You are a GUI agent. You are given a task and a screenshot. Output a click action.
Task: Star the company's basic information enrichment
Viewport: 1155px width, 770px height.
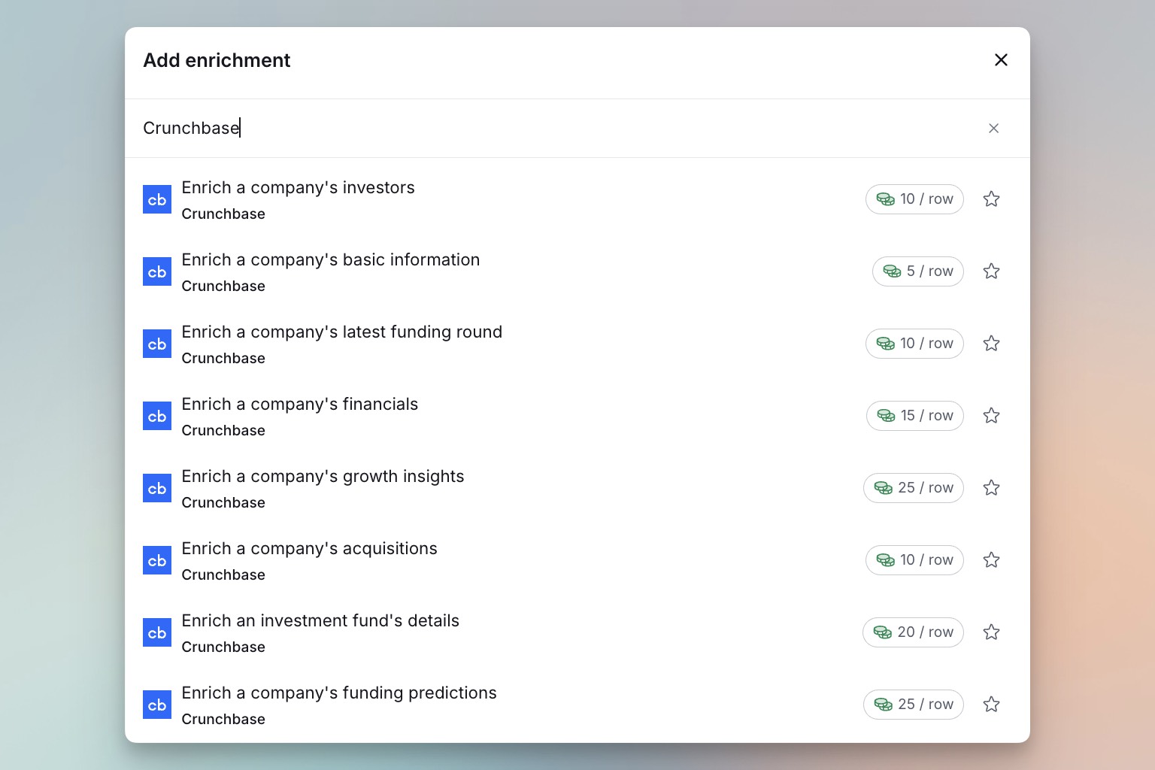coord(991,271)
